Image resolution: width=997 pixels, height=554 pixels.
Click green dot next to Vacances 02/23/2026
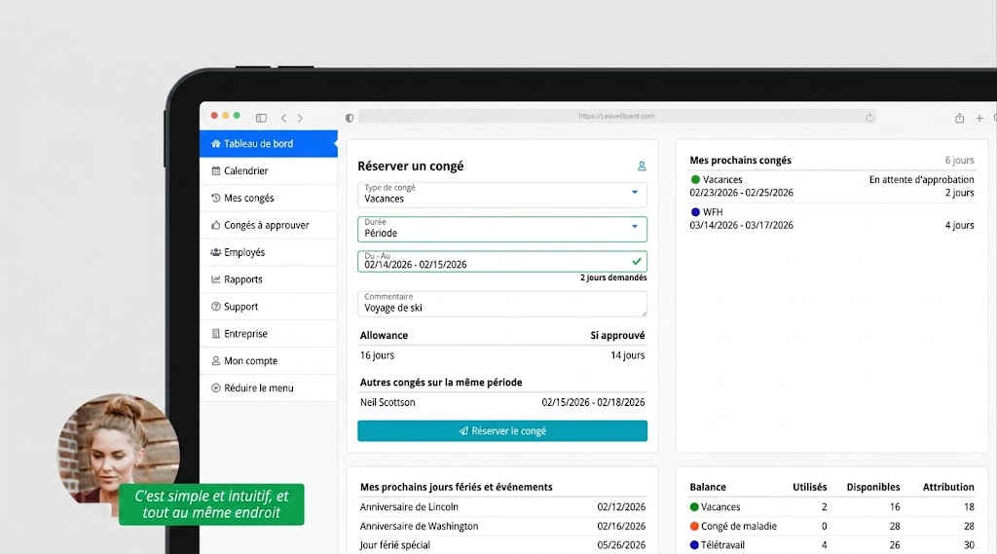[x=695, y=180]
